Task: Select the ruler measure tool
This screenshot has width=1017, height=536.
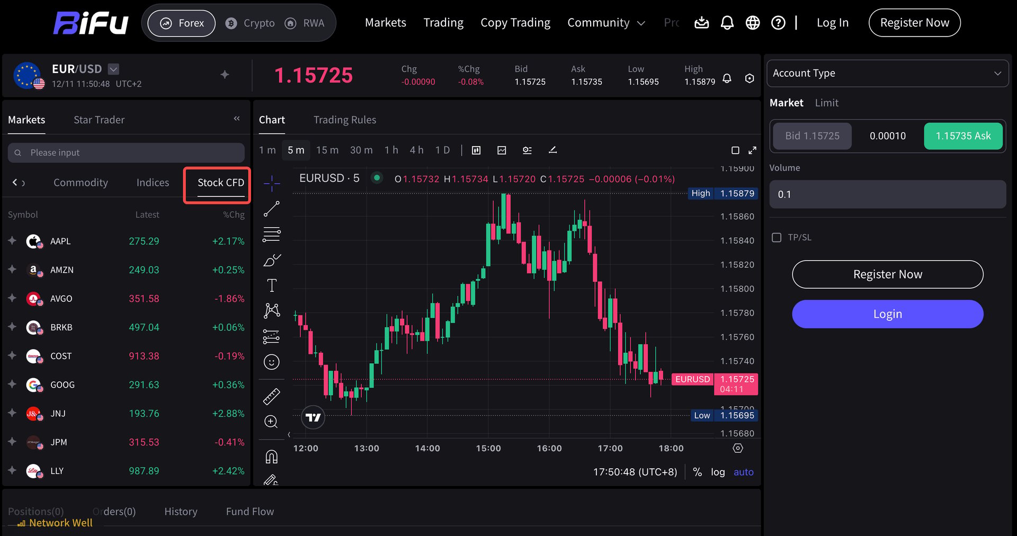Action: [x=272, y=397]
